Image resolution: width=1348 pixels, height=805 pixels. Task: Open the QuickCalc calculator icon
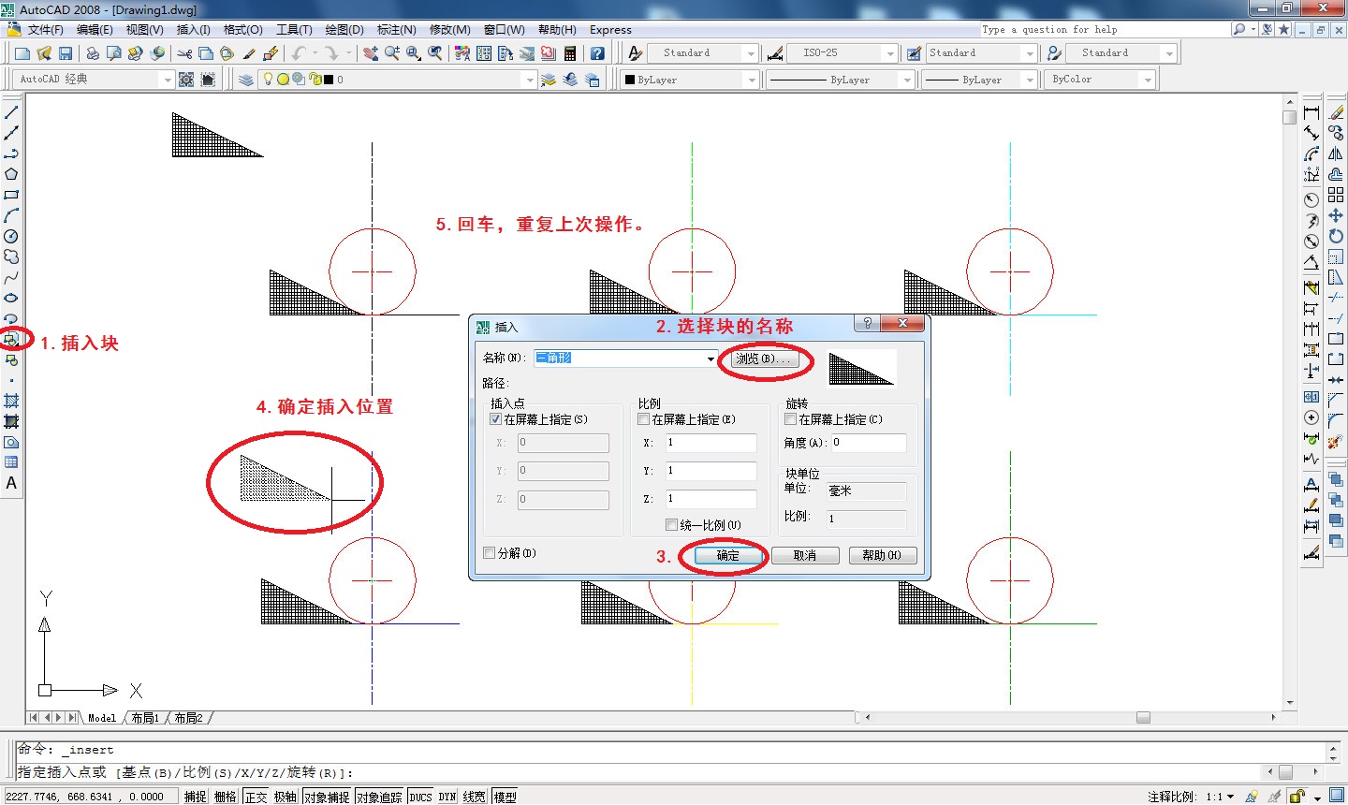[x=569, y=53]
